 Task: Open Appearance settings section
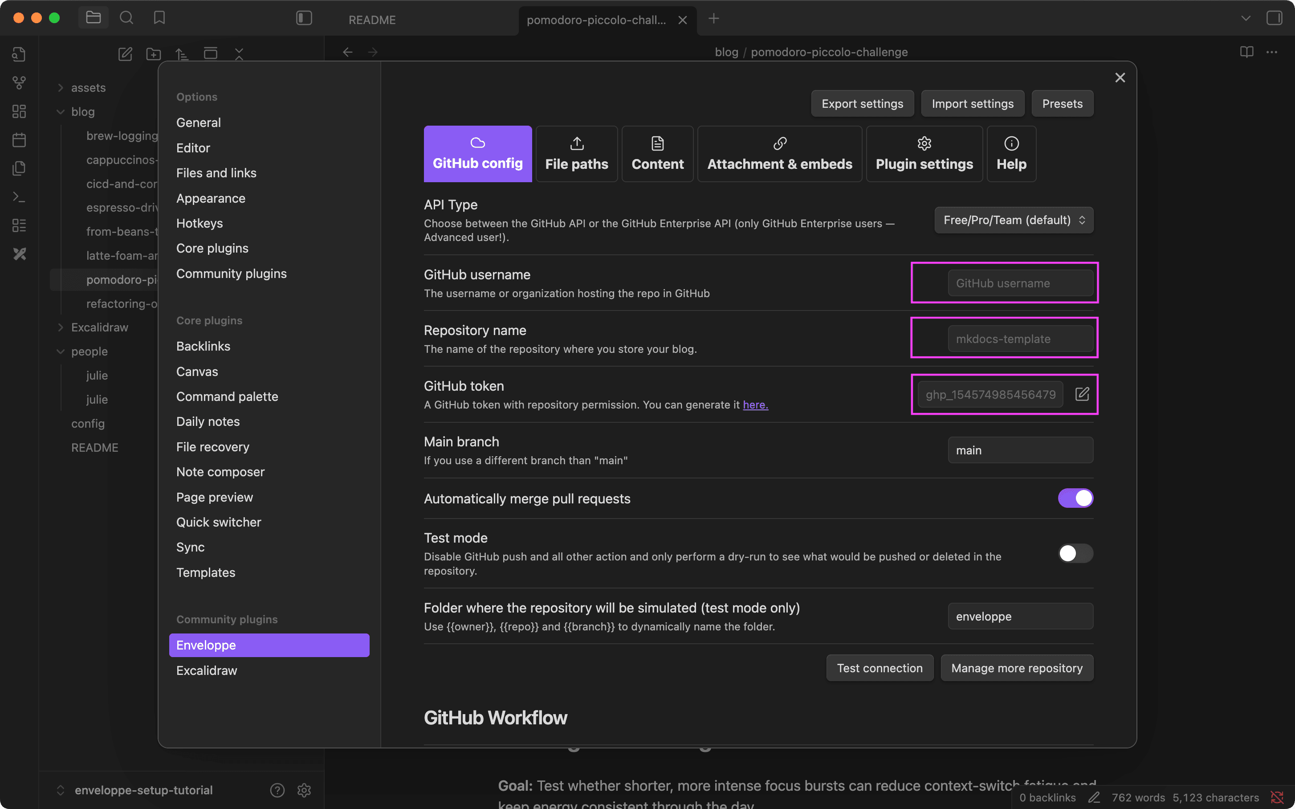point(211,199)
